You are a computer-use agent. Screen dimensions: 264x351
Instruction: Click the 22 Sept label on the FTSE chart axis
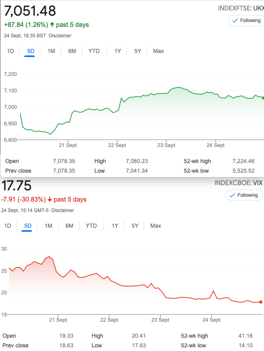pyautogui.click(x=117, y=145)
